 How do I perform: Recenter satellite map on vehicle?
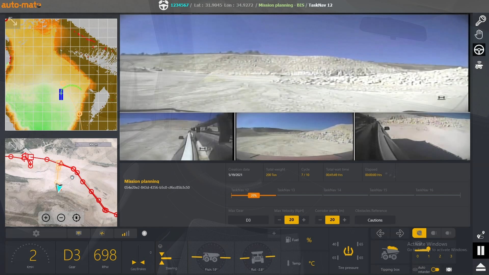click(76, 218)
